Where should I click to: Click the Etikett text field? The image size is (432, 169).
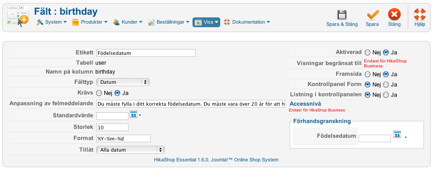coord(146,53)
